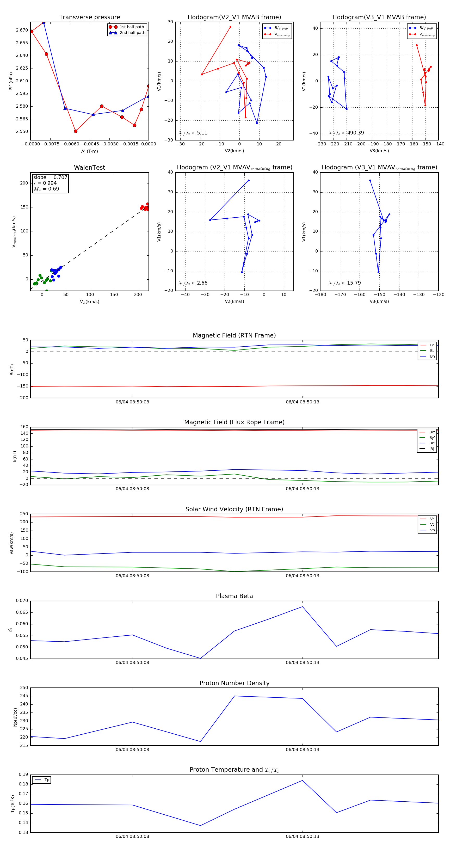Select the "Bn" legend entry
The width and height of the screenshot is (469, 860).
[x=427, y=356]
